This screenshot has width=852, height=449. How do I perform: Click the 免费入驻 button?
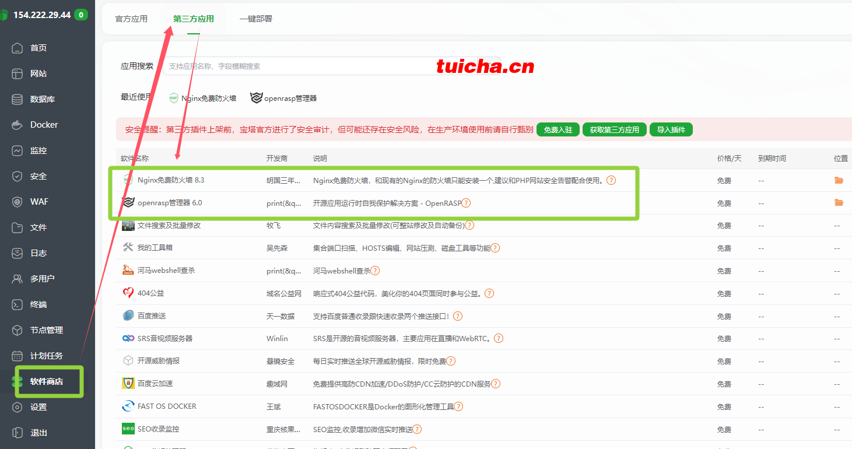[x=558, y=129]
